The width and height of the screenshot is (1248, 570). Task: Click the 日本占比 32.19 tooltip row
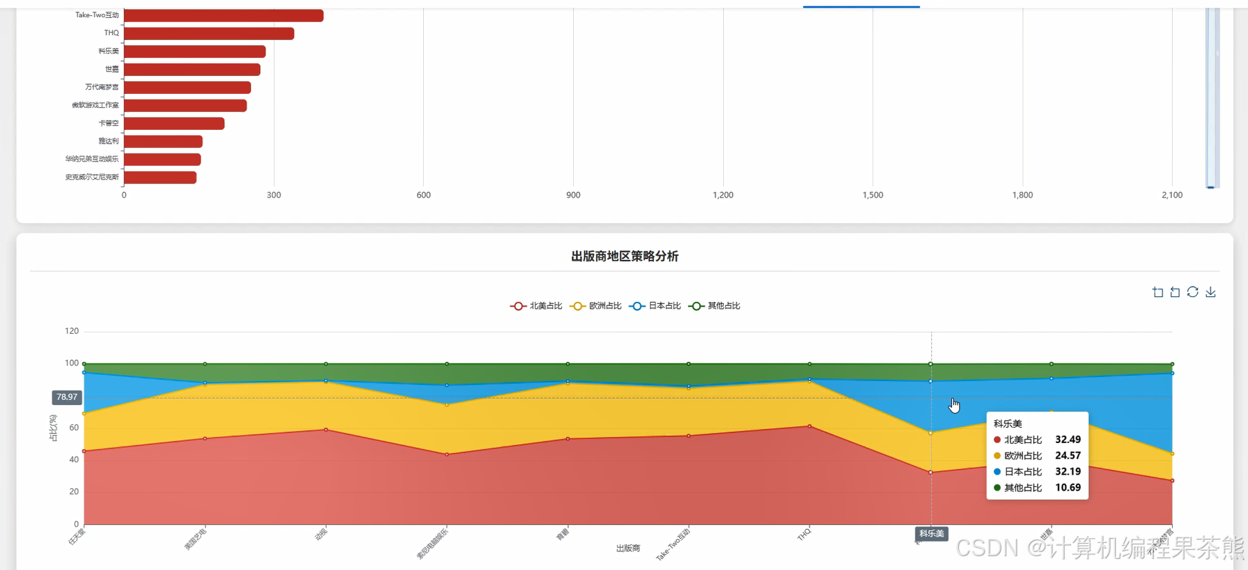point(1037,471)
